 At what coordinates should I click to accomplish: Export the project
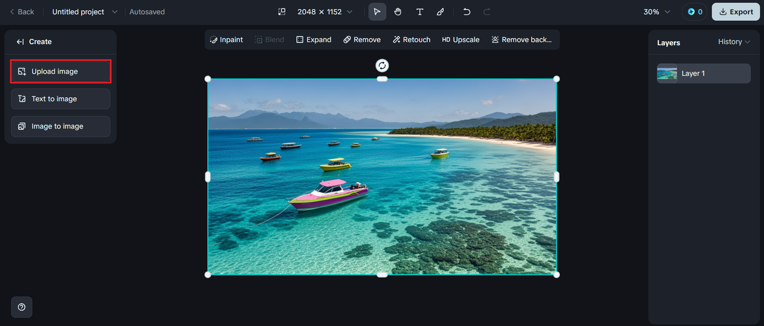click(x=736, y=12)
